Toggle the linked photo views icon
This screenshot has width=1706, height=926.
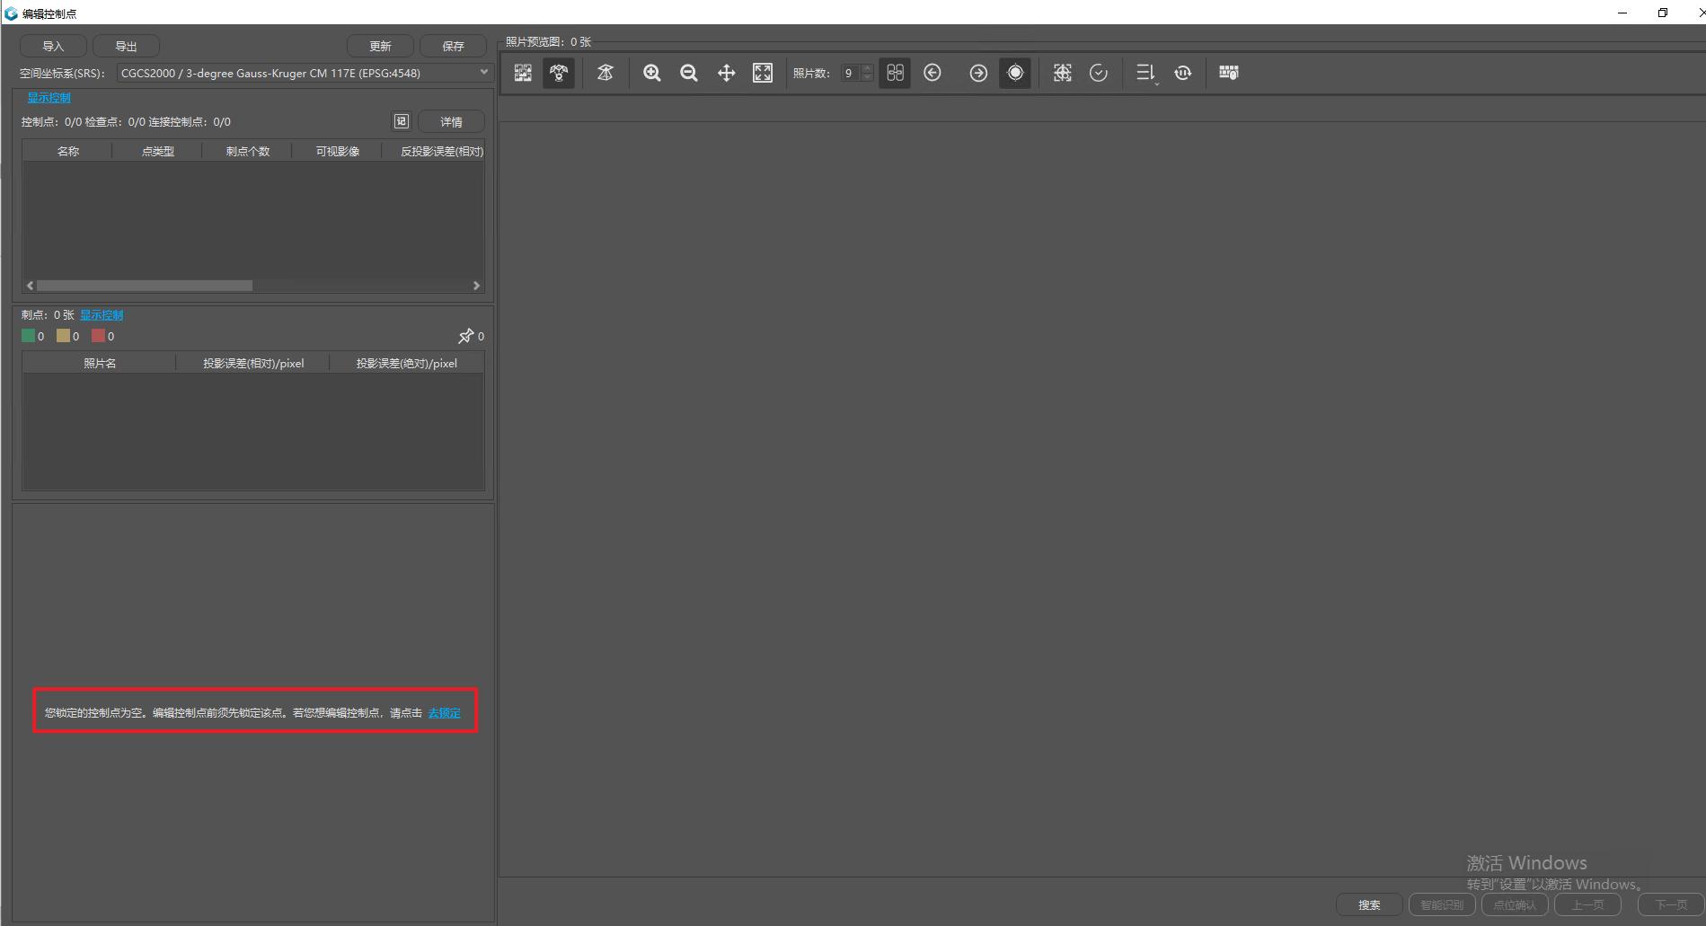[895, 73]
